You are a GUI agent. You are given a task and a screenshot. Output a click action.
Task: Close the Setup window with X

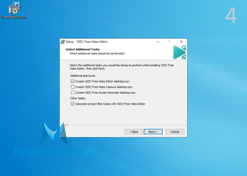pyautogui.click(x=181, y=42)
